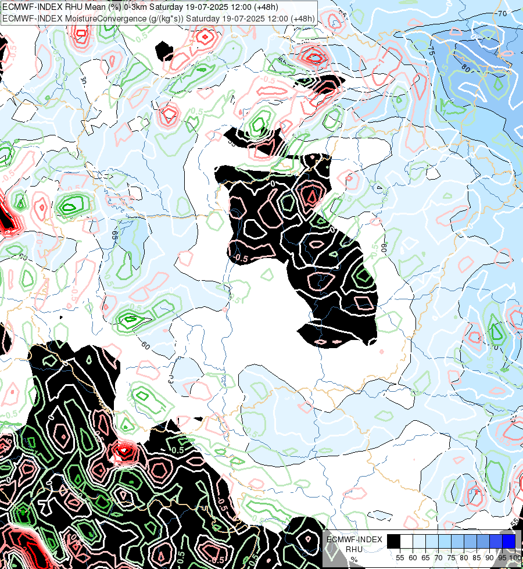Pick the black legend swatch below 55
The height and width of the screenshot is (569, 523).
394,541
